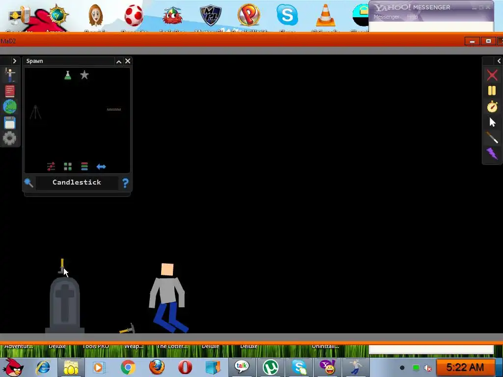Select the green flask icon in Spawn
The image size is (503, 377).
click(68, 75)
